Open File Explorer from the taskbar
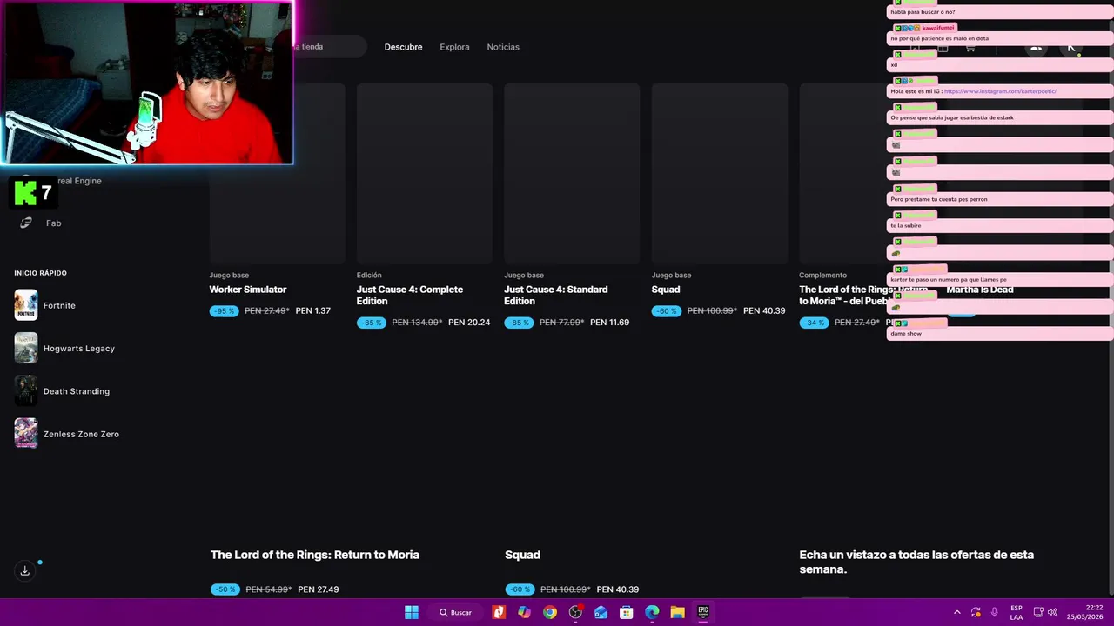Screen dimensions: 1114x626 coord(677,612)
